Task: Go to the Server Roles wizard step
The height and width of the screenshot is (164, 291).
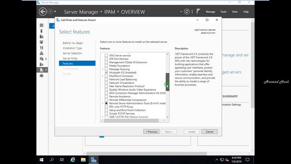Action: pyautogui.click(x=70, y=58)
